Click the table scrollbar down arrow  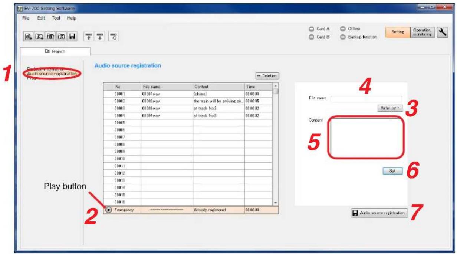276,203
